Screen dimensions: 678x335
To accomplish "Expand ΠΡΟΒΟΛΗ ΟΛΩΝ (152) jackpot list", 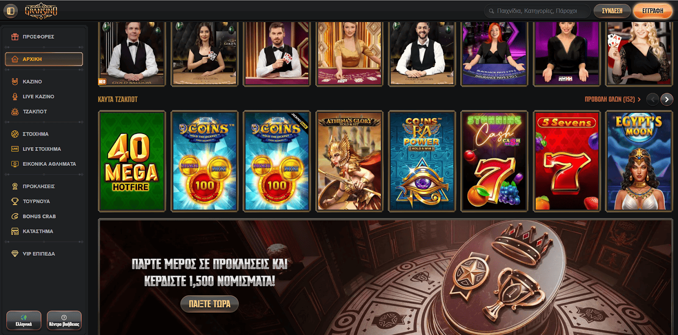I will [x=612, y=99].
